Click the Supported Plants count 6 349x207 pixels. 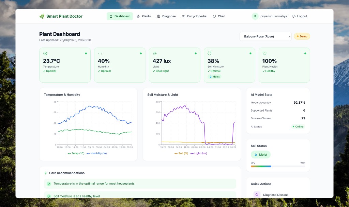tap(304, 110)
